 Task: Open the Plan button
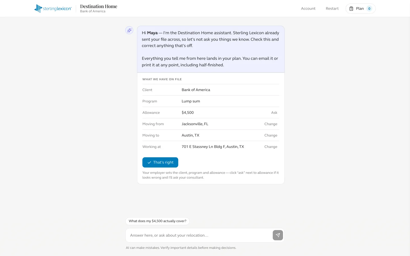tap(360, 9)
